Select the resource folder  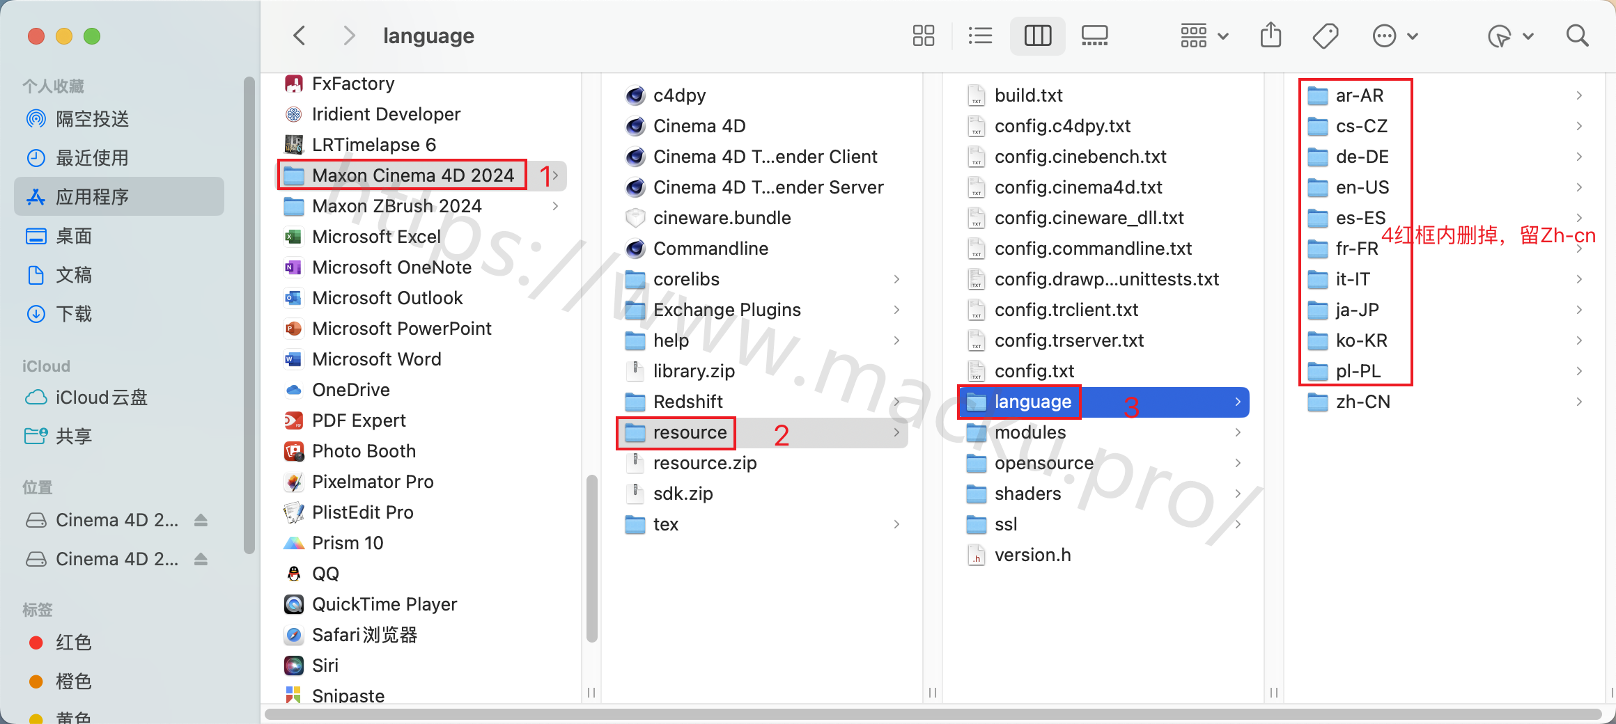coord(763,432)
